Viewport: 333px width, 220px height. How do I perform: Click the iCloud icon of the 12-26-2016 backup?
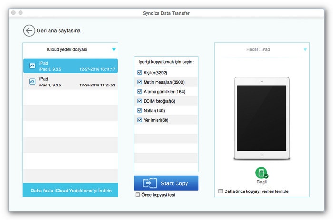tap(32, 82)
